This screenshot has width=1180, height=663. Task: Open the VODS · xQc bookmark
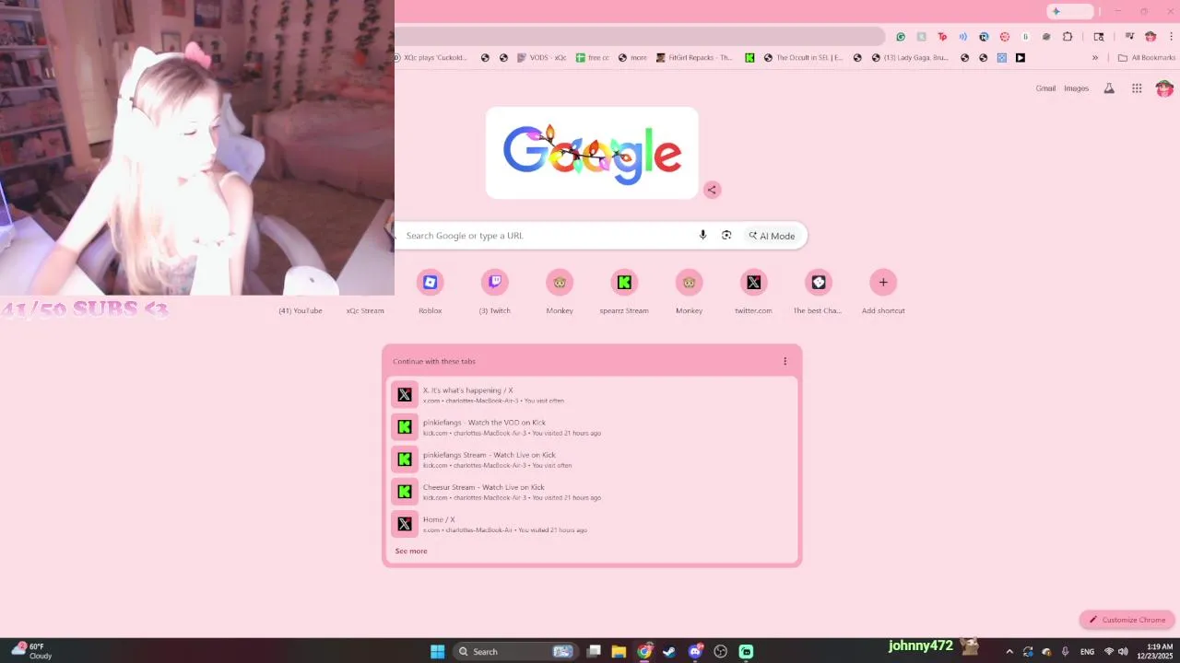[542, 57]
